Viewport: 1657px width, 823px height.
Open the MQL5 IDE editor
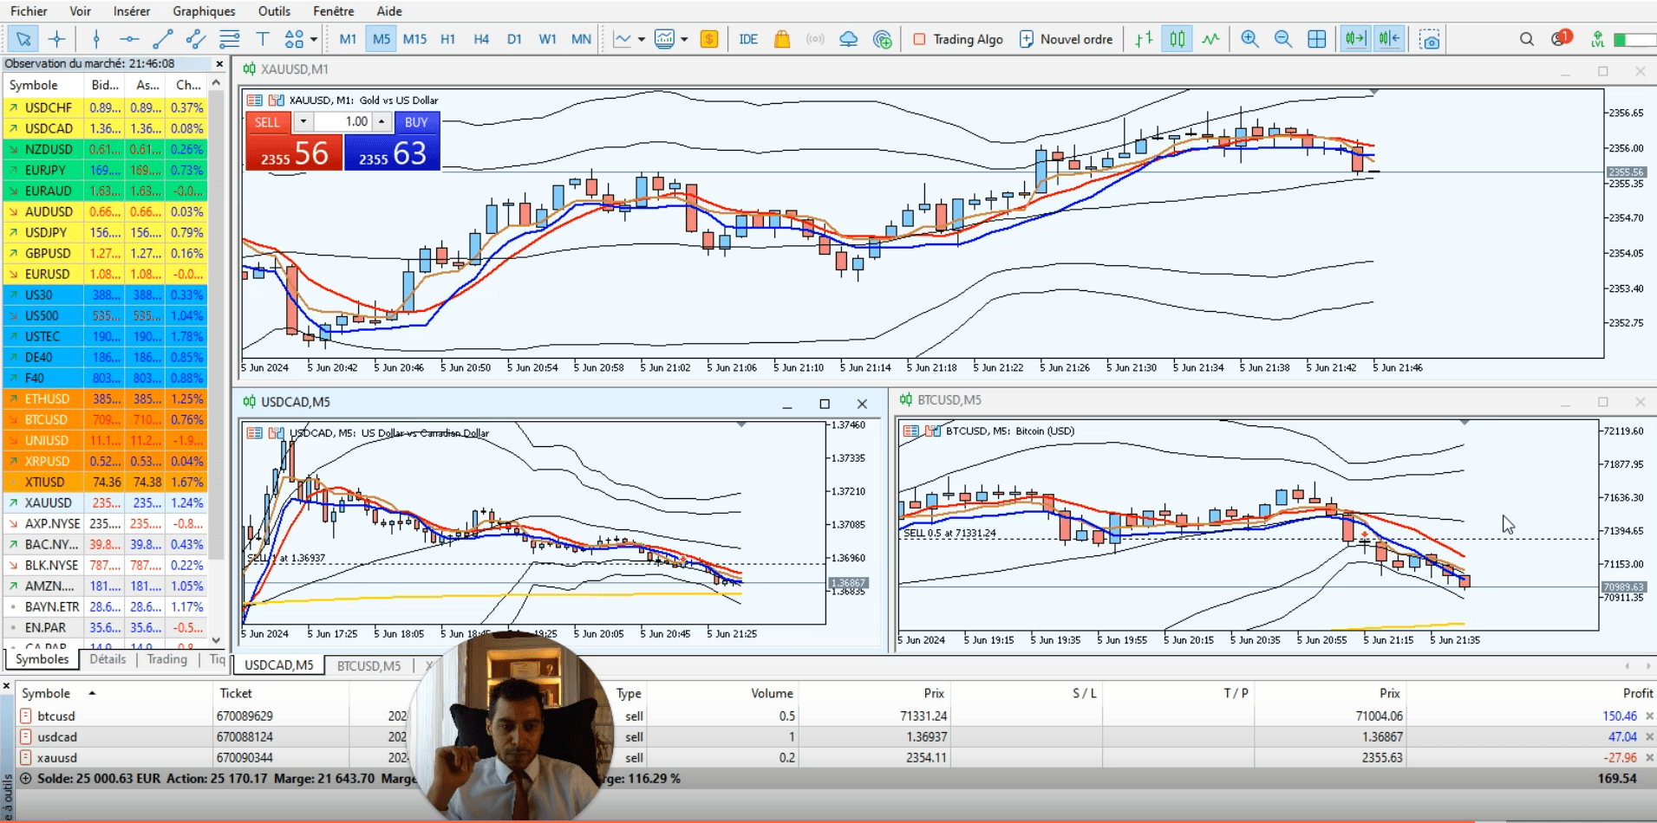pyautogui.click(x=748, y=39)
